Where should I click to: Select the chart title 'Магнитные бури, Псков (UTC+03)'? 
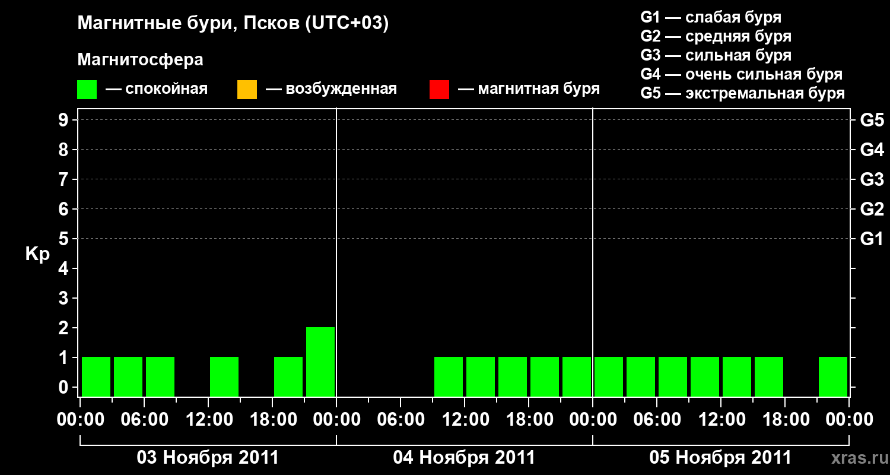(x=233, y=24)
